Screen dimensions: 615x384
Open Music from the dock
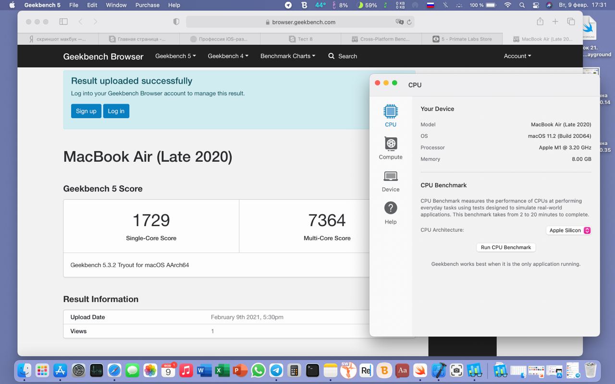(x=186, y=371)
